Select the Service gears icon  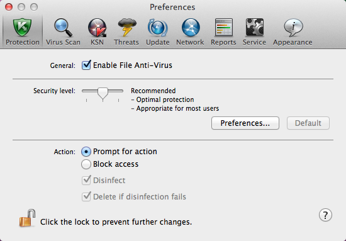click(x=254, y=27)
